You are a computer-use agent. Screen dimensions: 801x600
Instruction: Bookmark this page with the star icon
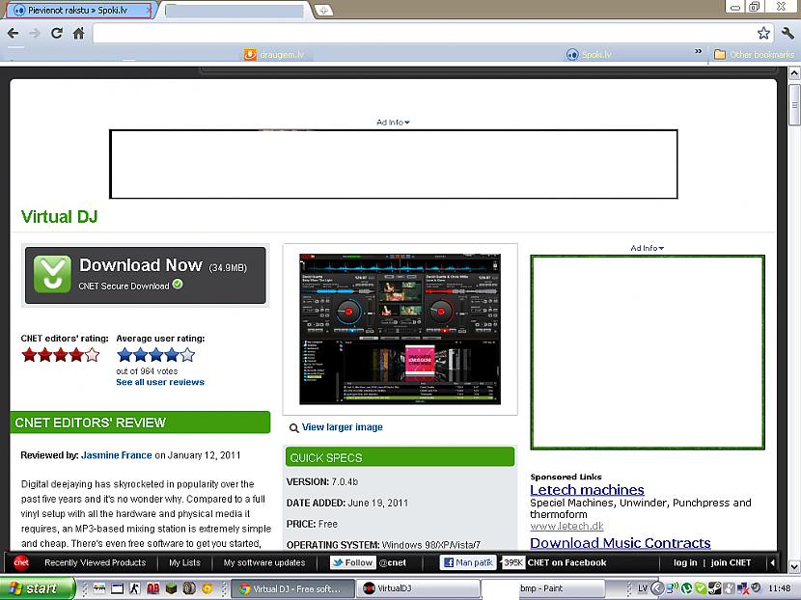coord(763,33)
